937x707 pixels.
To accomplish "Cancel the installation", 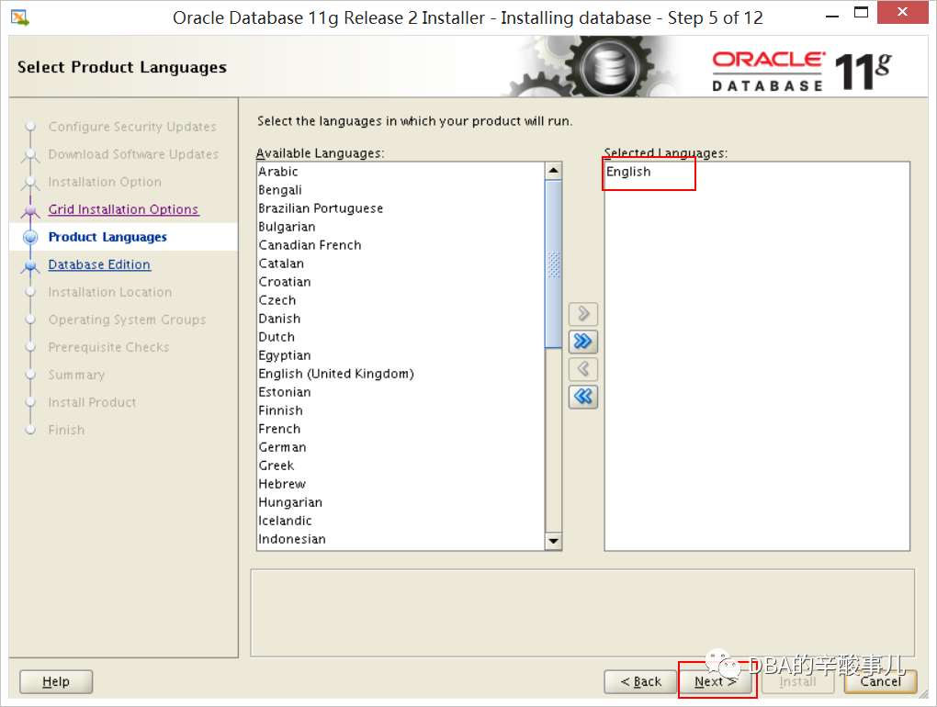I will 880,681.
